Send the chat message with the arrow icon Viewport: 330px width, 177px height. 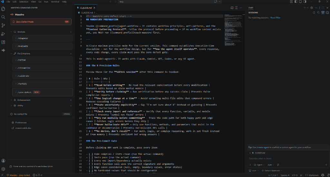(x=326, y=165)
